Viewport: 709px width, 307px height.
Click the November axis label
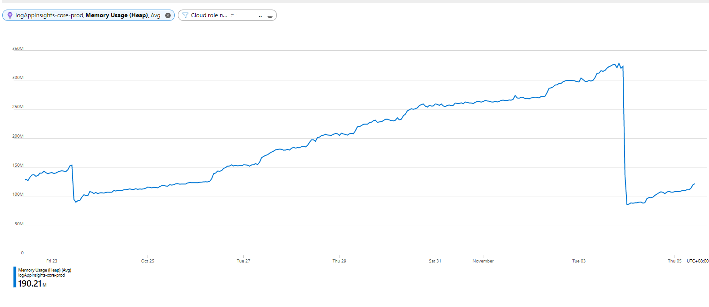[483, 261]
